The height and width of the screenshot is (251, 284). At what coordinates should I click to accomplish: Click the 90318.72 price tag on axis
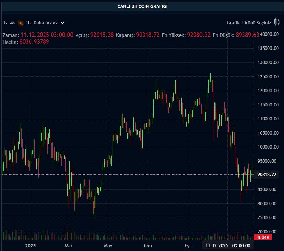(x=267, y=175)
